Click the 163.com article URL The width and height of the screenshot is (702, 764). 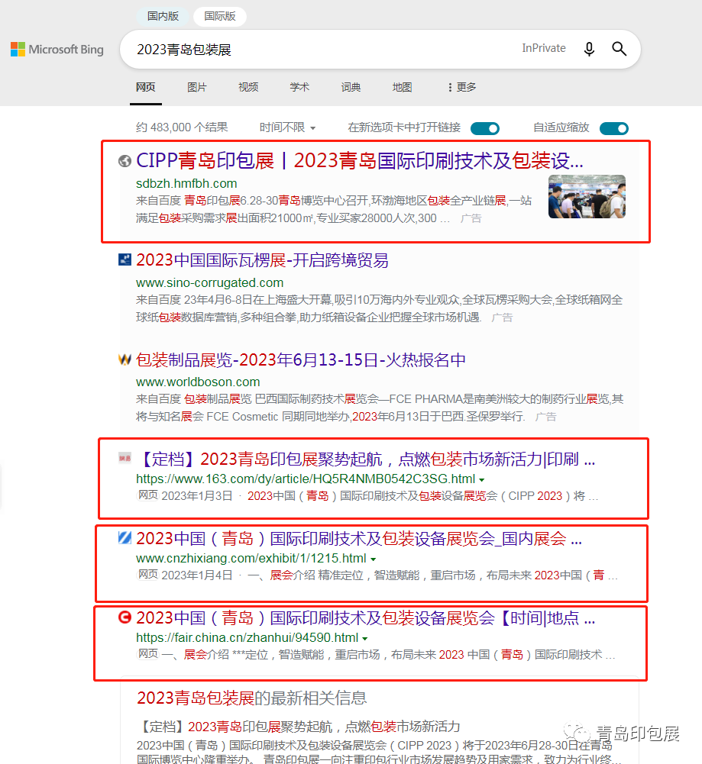click(306, 479)
